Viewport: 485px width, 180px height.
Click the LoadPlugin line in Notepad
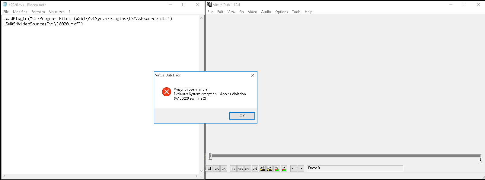coord(88,18)
